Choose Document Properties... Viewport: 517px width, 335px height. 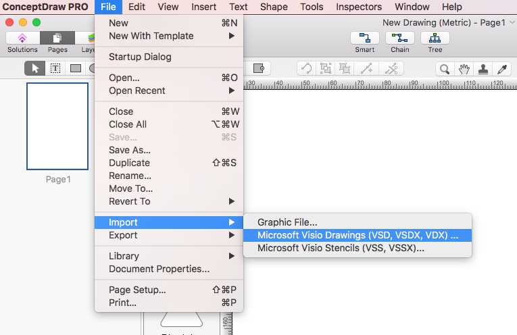click(169, 269)
